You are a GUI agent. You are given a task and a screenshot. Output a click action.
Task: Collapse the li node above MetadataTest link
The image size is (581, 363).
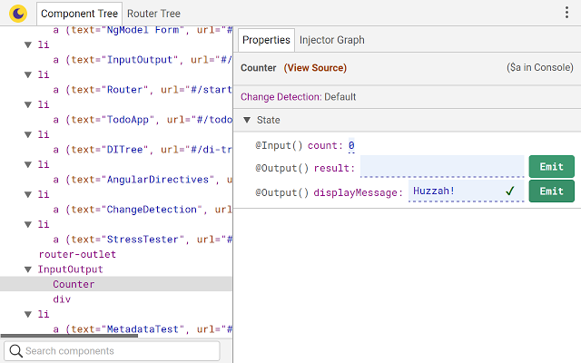(27, 314)
